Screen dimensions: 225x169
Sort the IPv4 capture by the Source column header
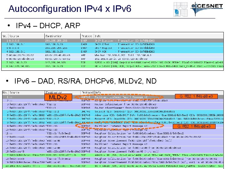pyautogui.click(x=27, y=36)
